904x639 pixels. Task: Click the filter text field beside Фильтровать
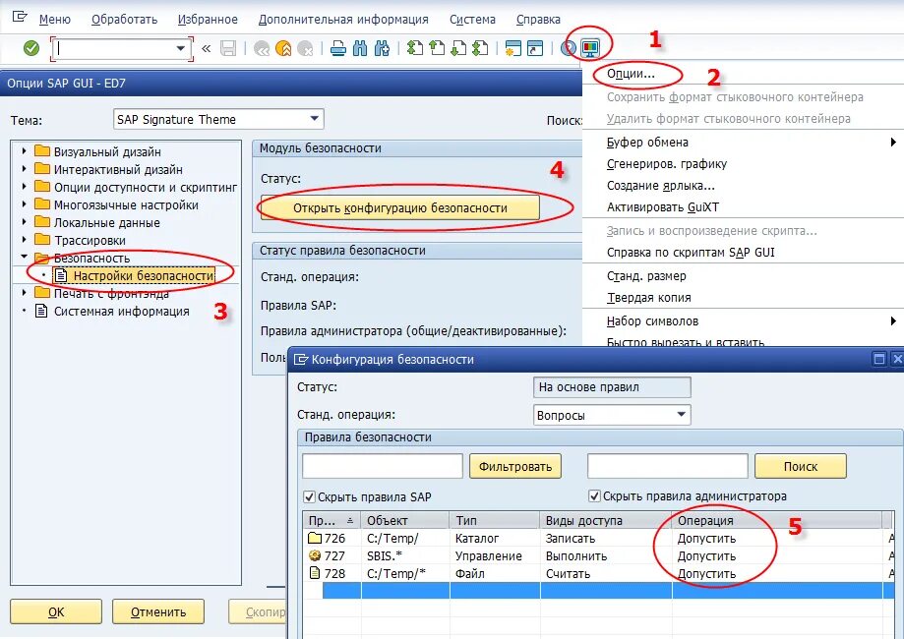[x=383, y=466]
